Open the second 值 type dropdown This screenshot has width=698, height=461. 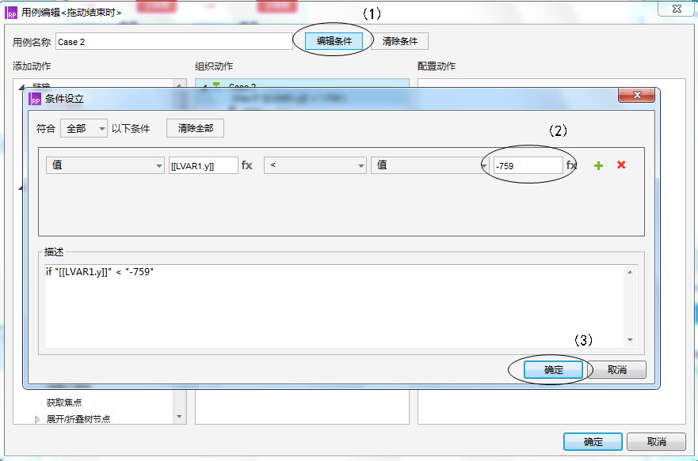(429, 165)
